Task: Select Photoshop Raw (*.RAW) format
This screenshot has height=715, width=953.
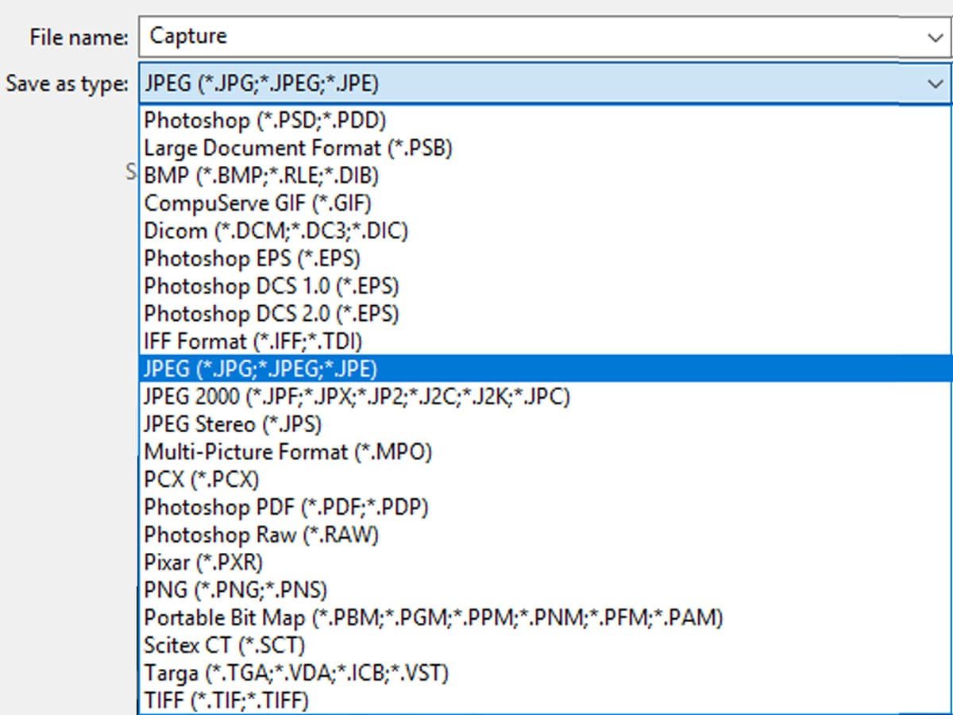Action: point(544,535)
